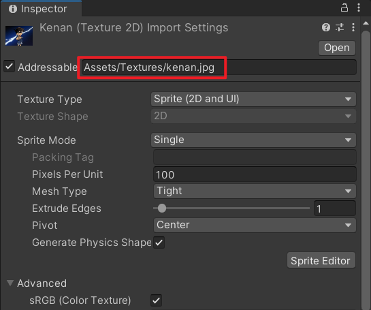The height and width of the screenshot is (310, 371).
Task: Toggle Generate Physics Shape checkbox
Action: [x=159, y=243]
